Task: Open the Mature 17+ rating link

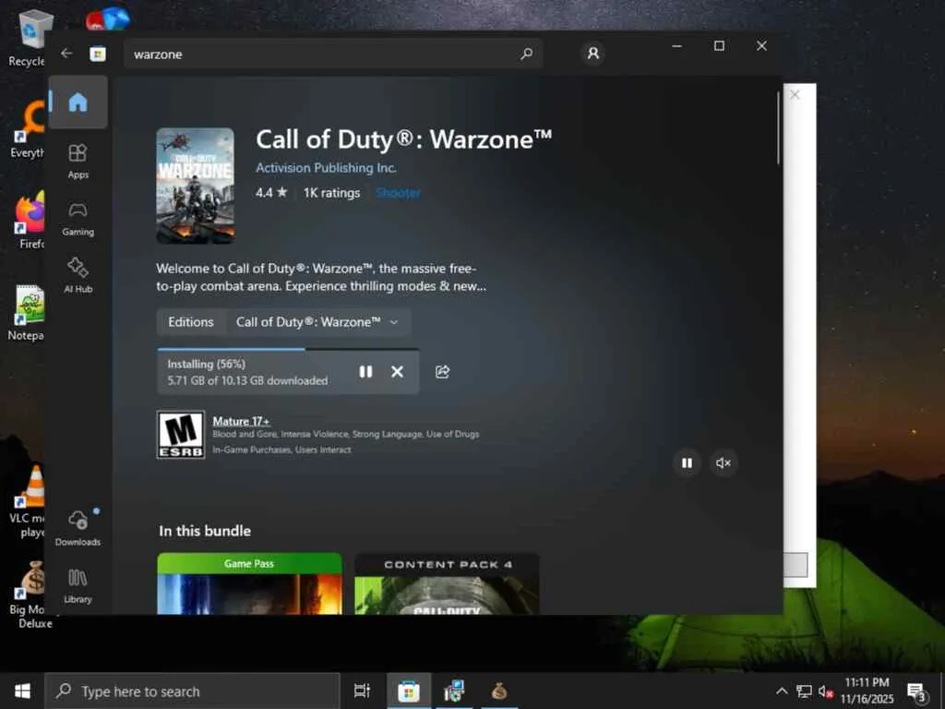Action: [241, 421]
